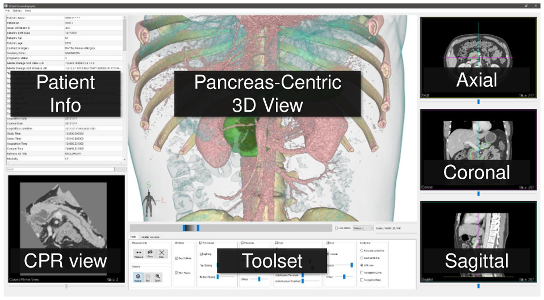Viewport: 544px width, 300px height.
Task: Select the CPR view radio button
Action: (x=361, y=265)
